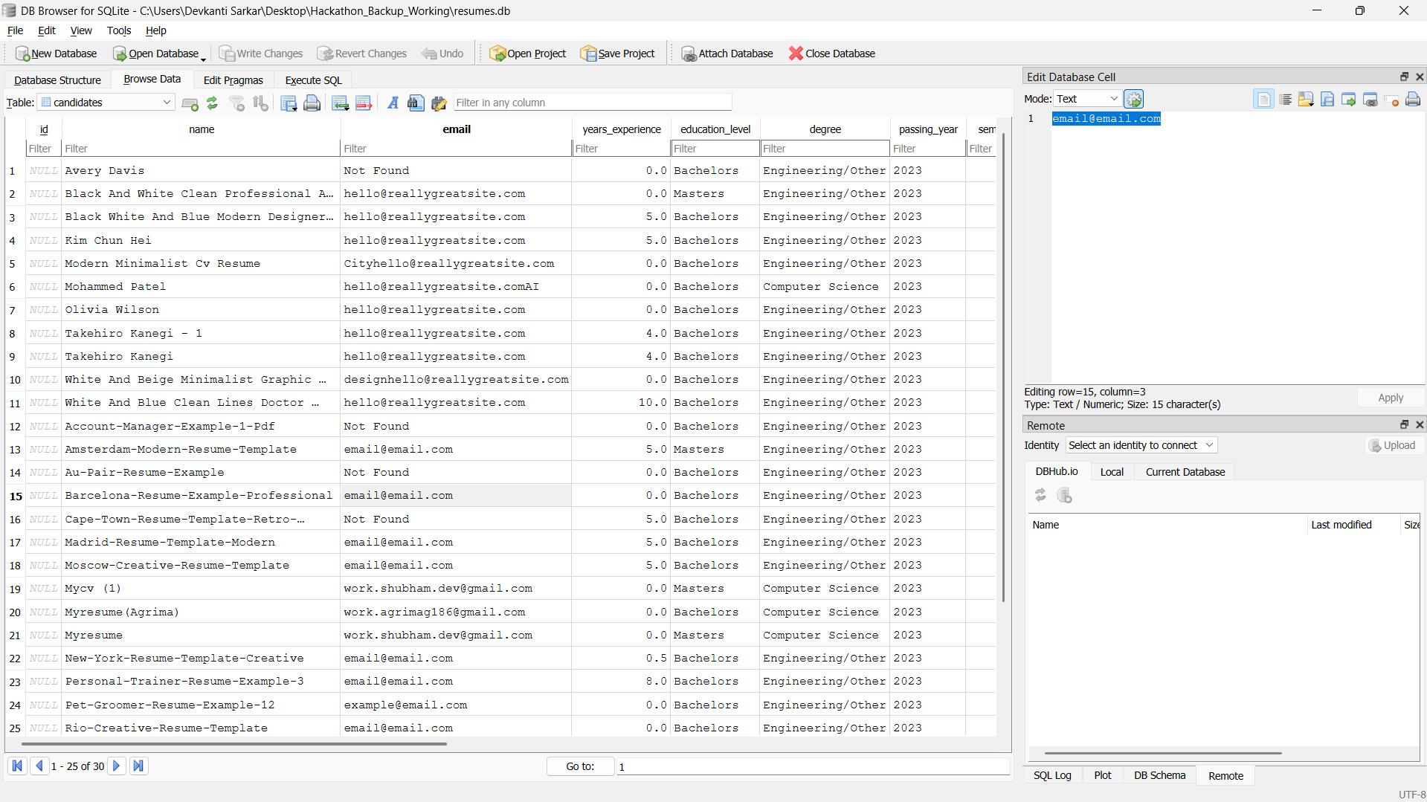Toggle automatic mode switching gear button
Viewport: 1427px width, 802px height.
[x=1133, y=99]
